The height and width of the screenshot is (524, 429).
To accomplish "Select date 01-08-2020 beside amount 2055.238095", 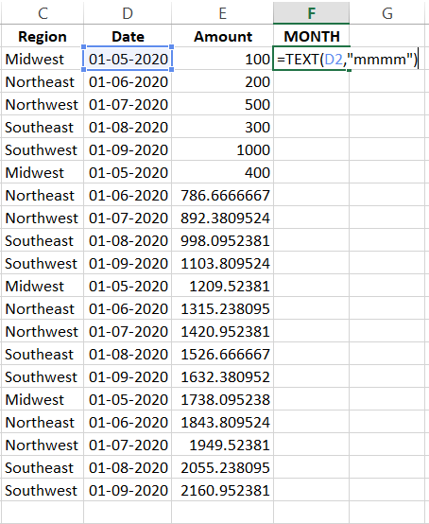I will 128,468.
